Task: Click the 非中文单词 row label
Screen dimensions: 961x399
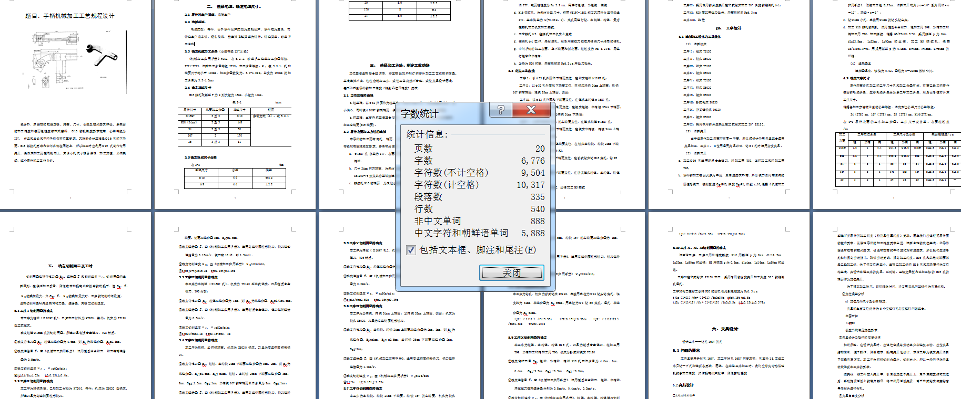Action: pos(438,221)
